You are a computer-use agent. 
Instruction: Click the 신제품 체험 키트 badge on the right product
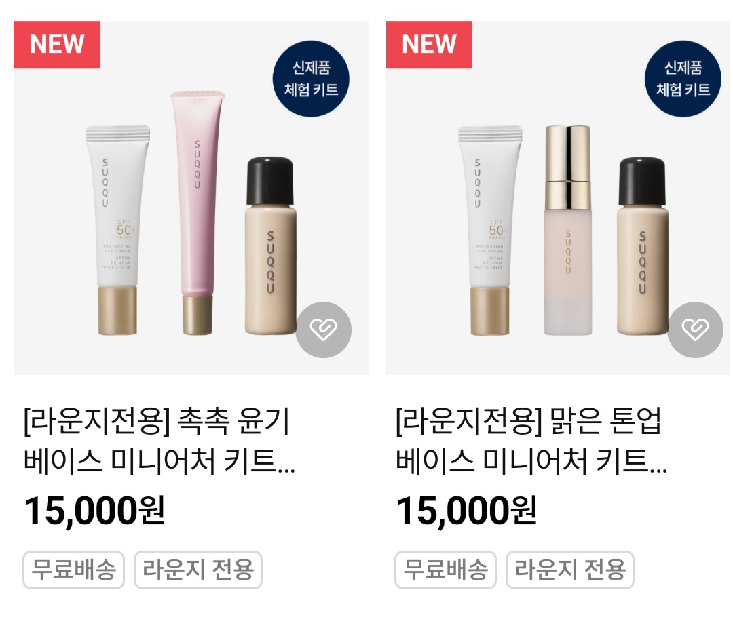[683, 79]
